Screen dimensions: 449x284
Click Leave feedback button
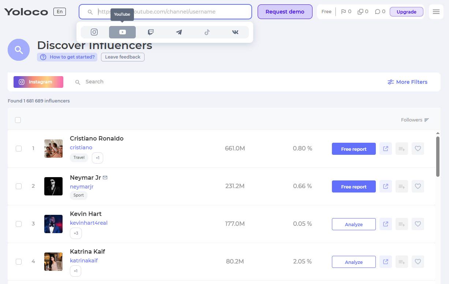pyautogui.click(x=123, y=57)
